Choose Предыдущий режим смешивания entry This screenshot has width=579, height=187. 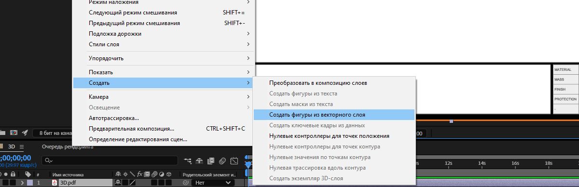click(163, 23)
